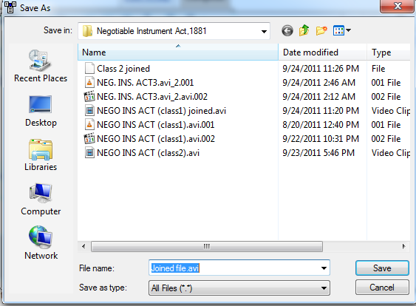The image size is (416, 306).
Task: Create a new folder
Action: (x=321, y=31)
